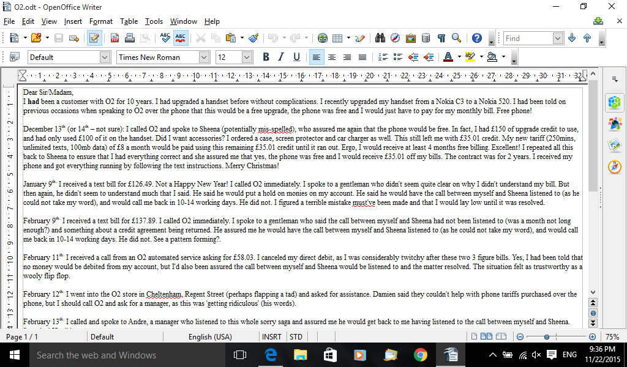The image size is (627, 367).
Task: Click the New document icon
Action: [14, 38]
